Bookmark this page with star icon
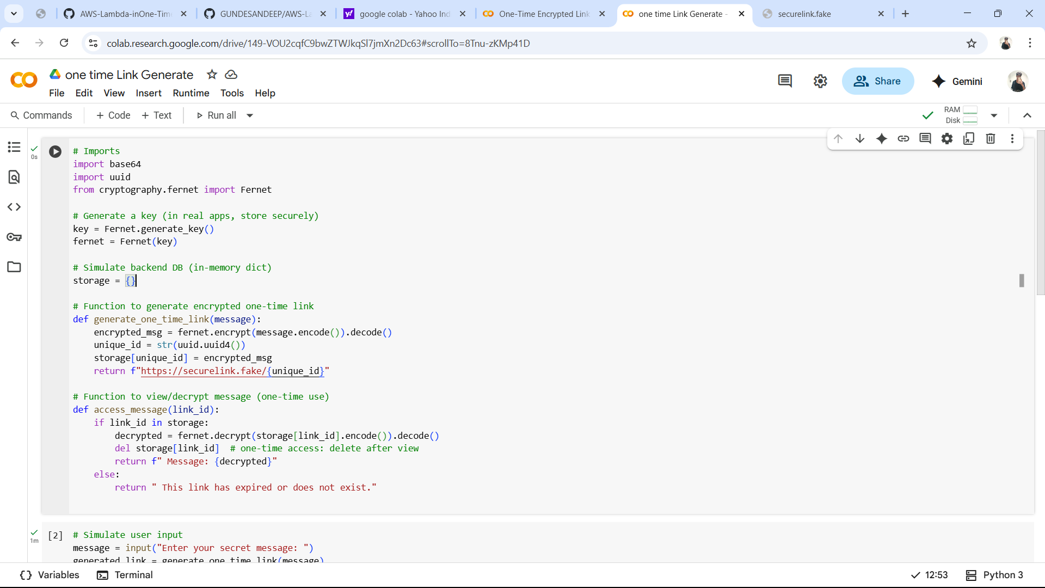 972,44
